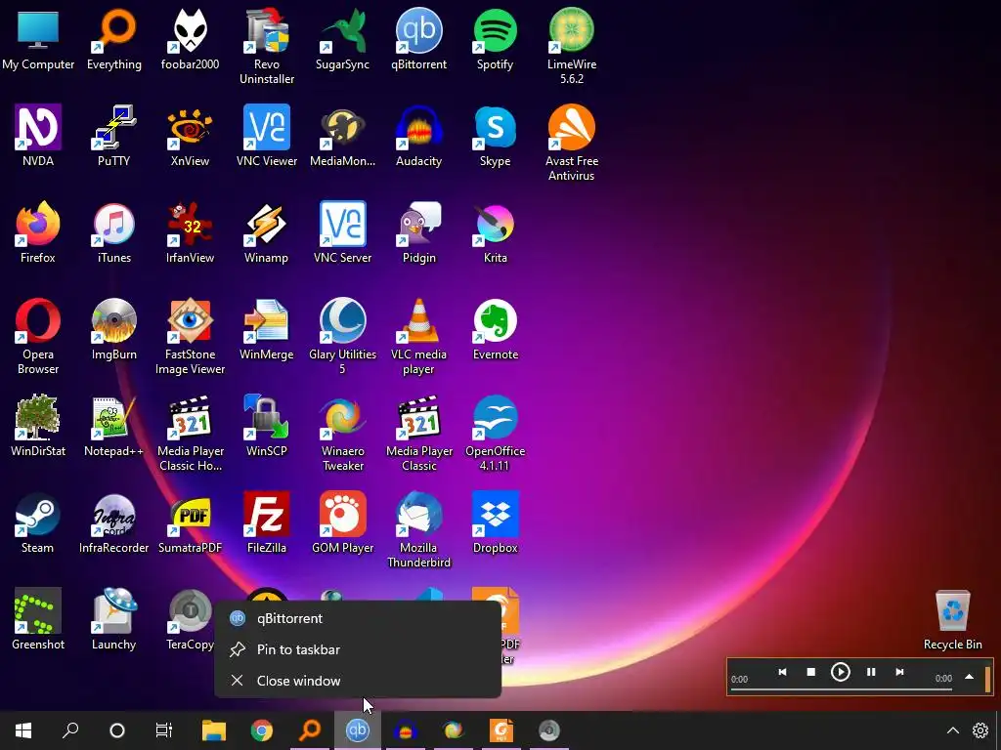Image resolution: width=1001 pixels, height=750 pixels.
Task: Open Google Chrome from the taskbar
Action: (262, 730)
